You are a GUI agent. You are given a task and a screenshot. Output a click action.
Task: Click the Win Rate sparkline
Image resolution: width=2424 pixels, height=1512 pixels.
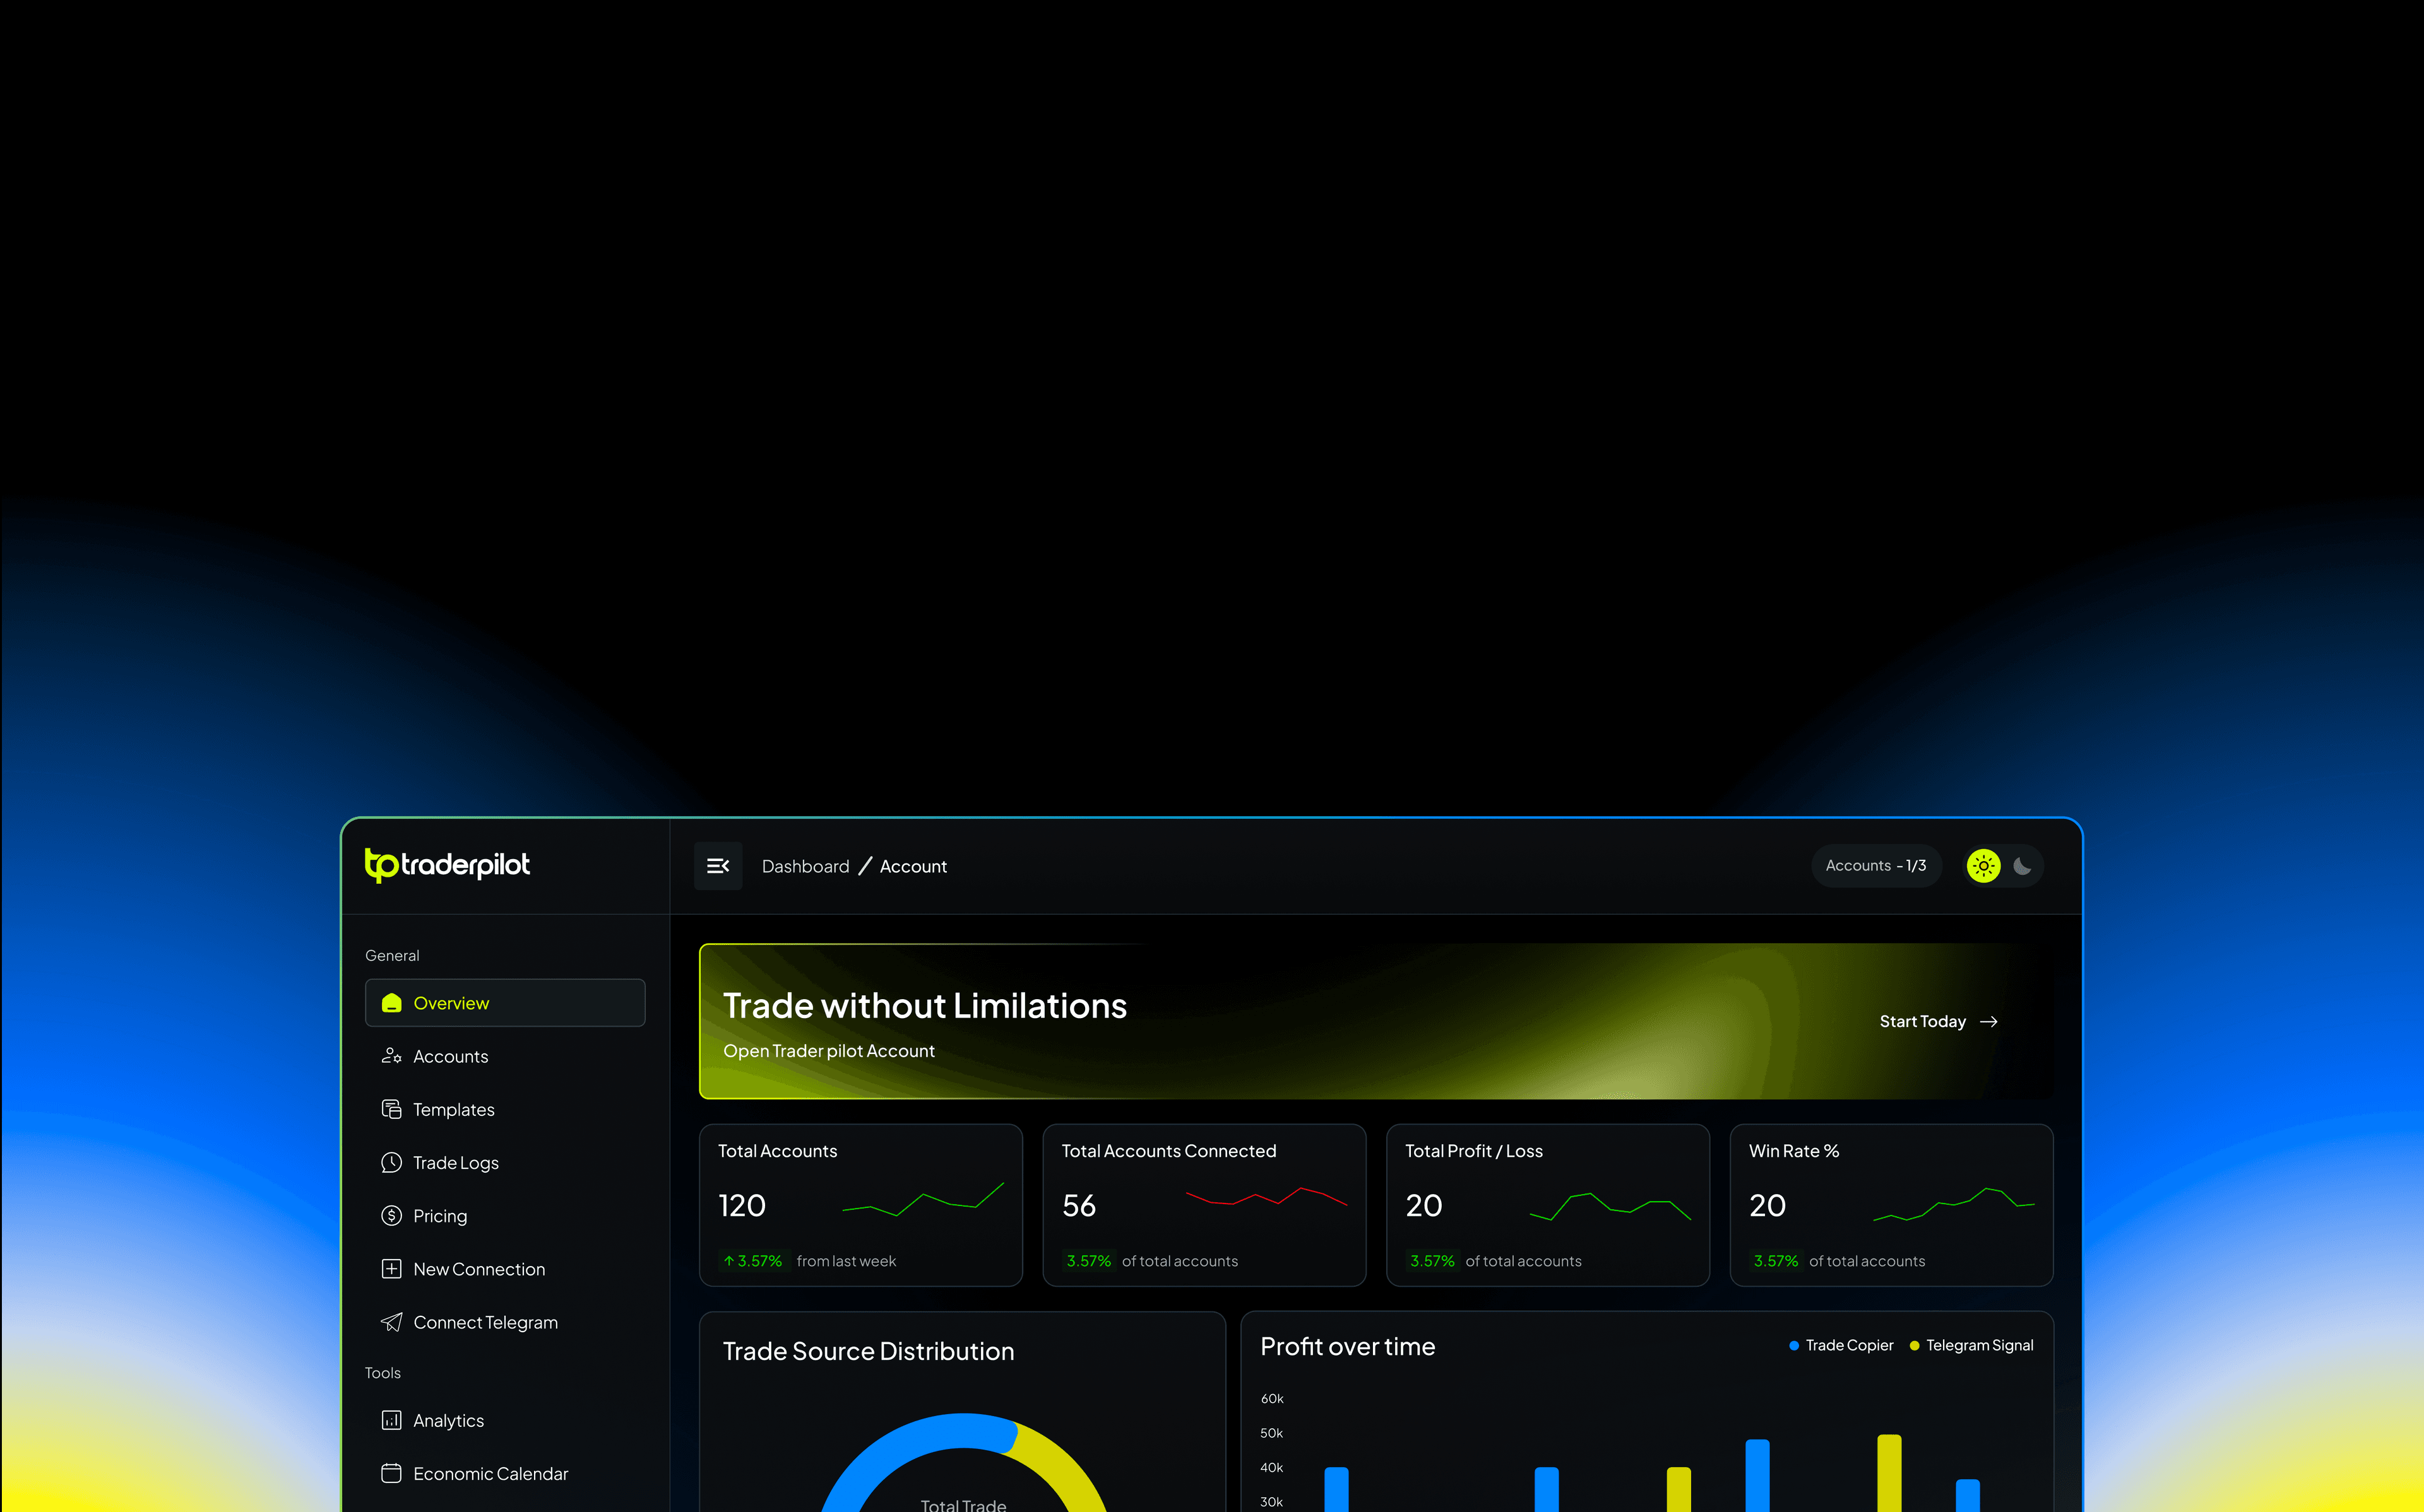click(1954, 1205)
